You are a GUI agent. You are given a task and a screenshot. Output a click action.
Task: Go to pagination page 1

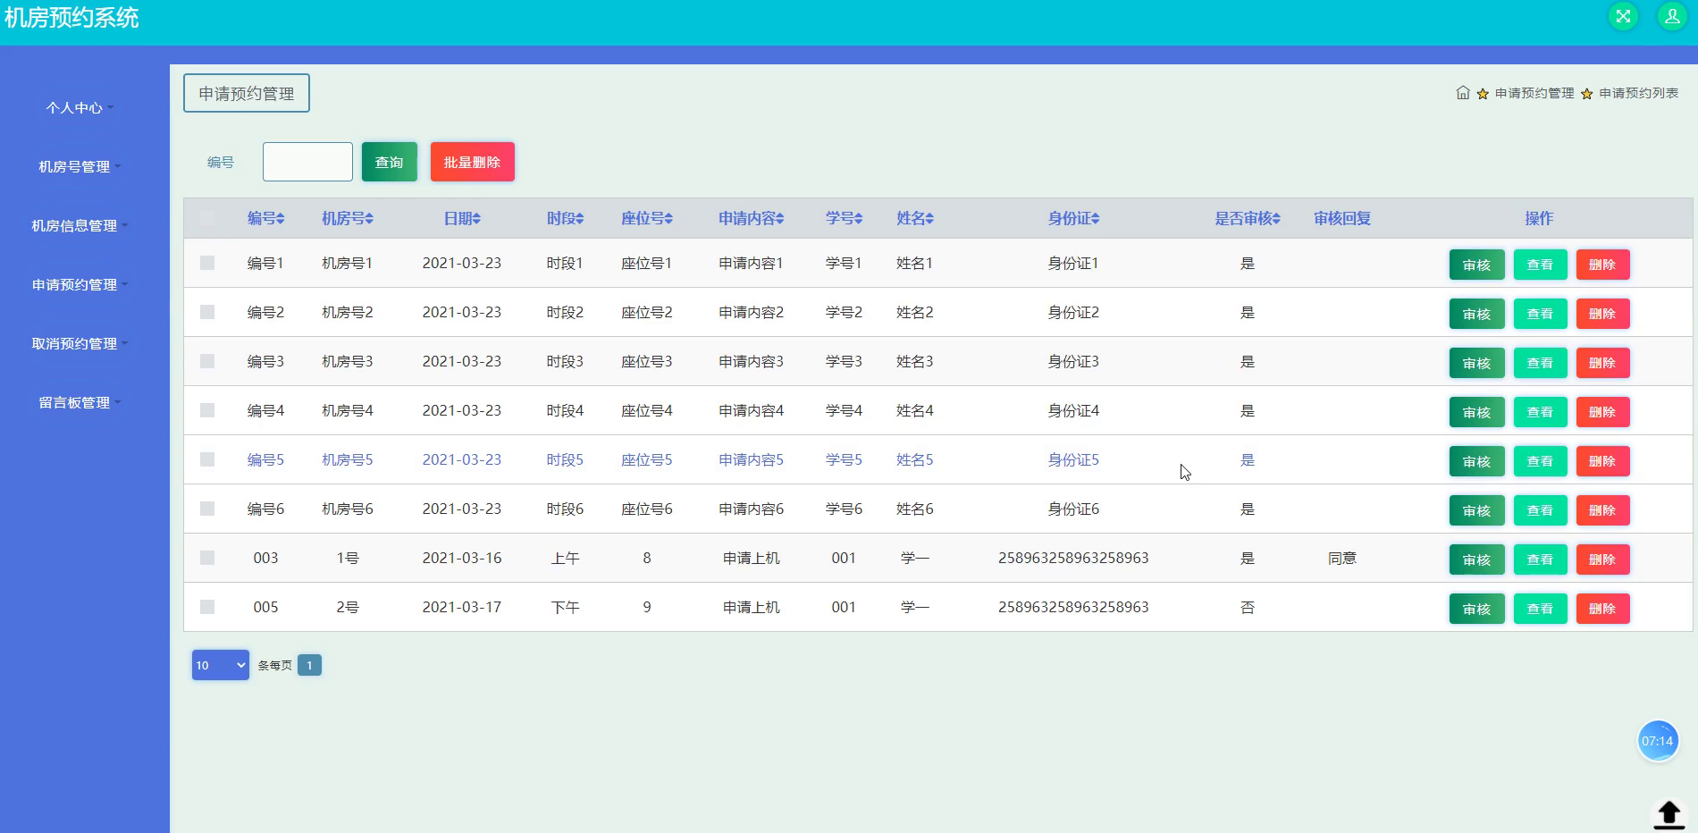pos(309,665)
